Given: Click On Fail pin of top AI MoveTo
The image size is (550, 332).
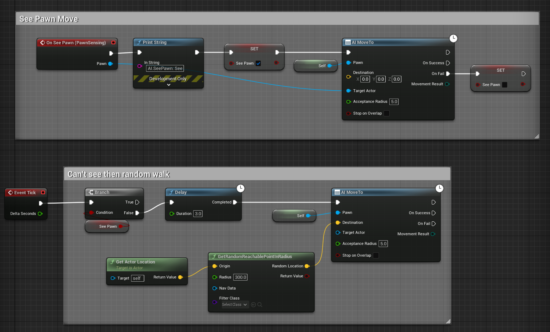Looking at the screenshot, I should coord(448,74).
